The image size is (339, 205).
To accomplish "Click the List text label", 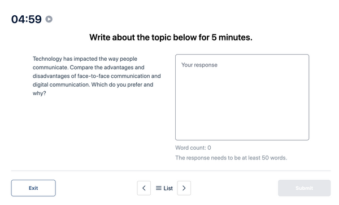I will click(168, 189).
